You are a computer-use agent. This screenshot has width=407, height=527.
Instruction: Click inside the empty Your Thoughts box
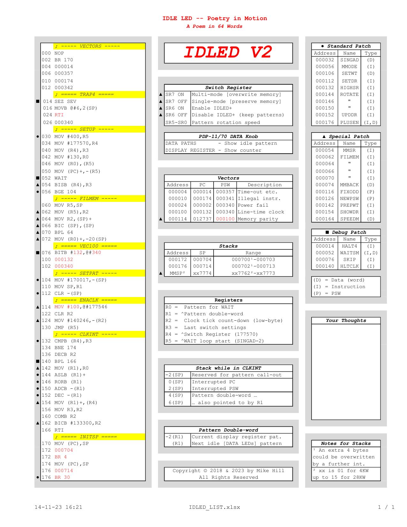tap(346, 371)
